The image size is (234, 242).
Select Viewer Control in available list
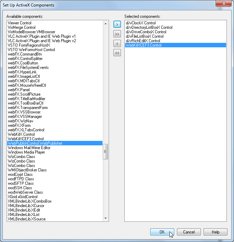click(x=55, y=23)
